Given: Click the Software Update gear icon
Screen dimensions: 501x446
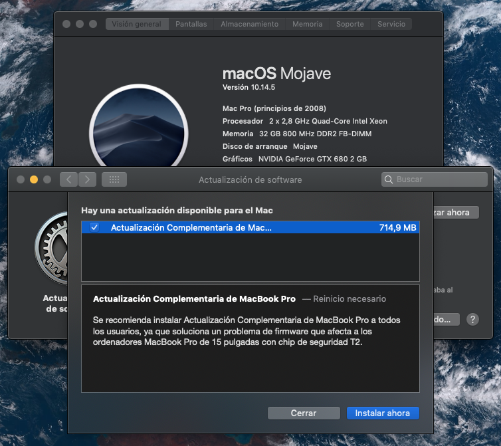Looking at the screenshot, I should pos(51,249).
